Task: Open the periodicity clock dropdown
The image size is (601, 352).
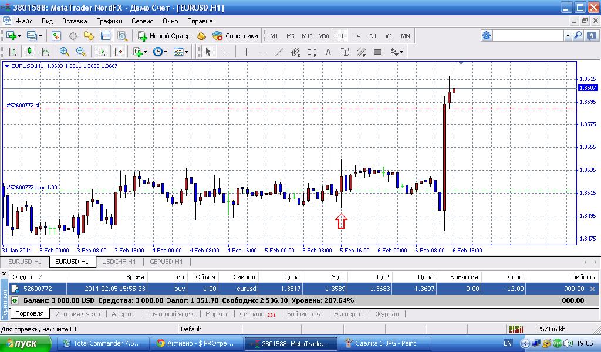Action: 167,52
